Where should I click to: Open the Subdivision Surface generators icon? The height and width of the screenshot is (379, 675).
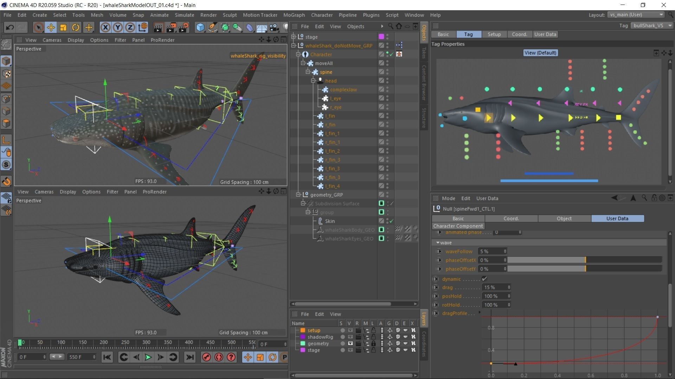pos(225,27)
